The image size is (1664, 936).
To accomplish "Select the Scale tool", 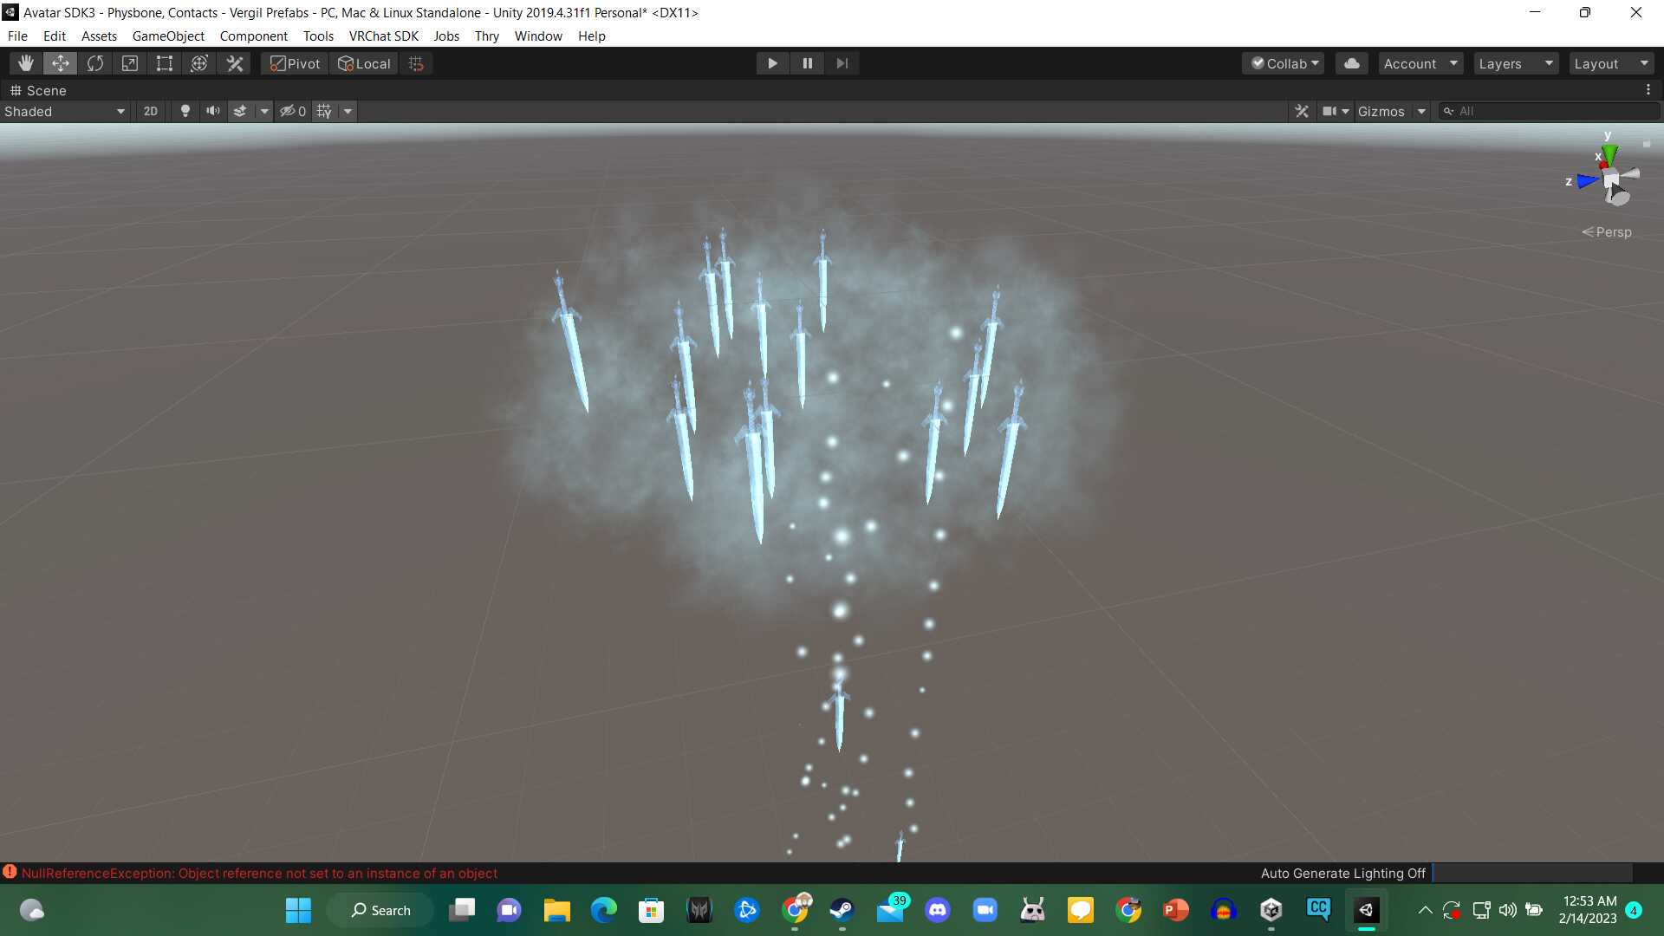I will (130, 63).
